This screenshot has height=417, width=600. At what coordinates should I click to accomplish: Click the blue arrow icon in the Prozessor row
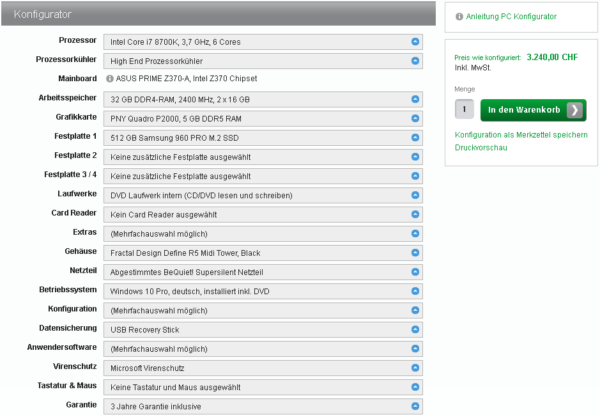(x=415, y=42)
